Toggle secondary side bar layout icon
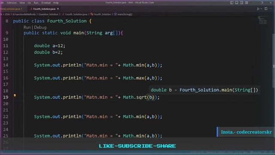This screenshot has height=155, width=275. tap(241, 3)
